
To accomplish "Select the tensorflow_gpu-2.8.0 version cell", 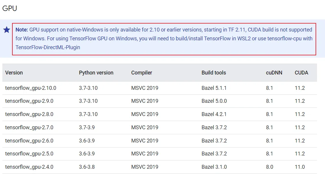I will (x=29, y=114).
